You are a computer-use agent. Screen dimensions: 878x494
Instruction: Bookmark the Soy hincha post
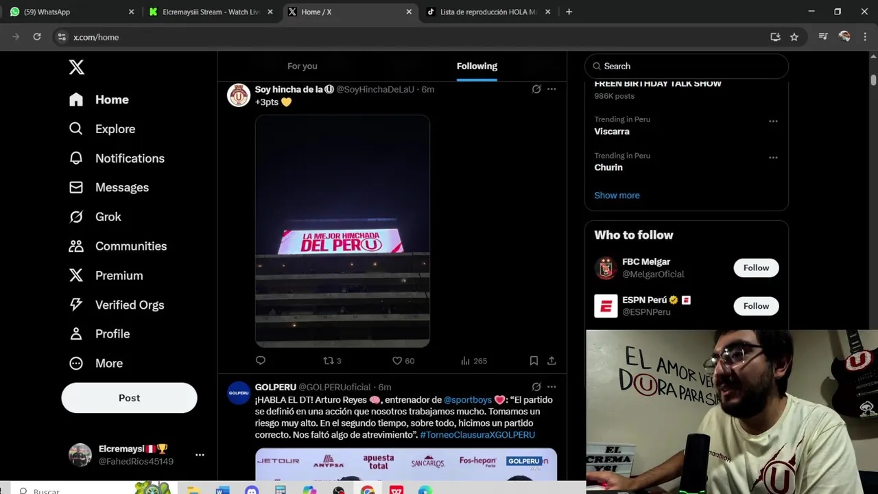534,360
